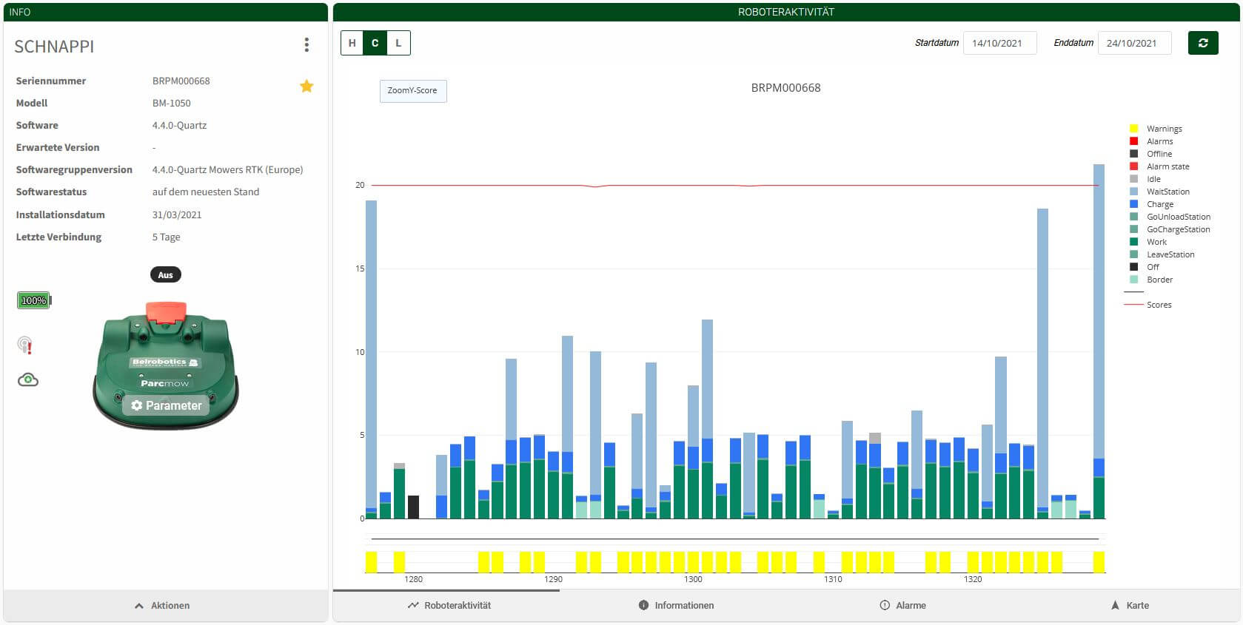
Task: Toggle the Charge legend entry
Action: click(x=1152, y=204)
